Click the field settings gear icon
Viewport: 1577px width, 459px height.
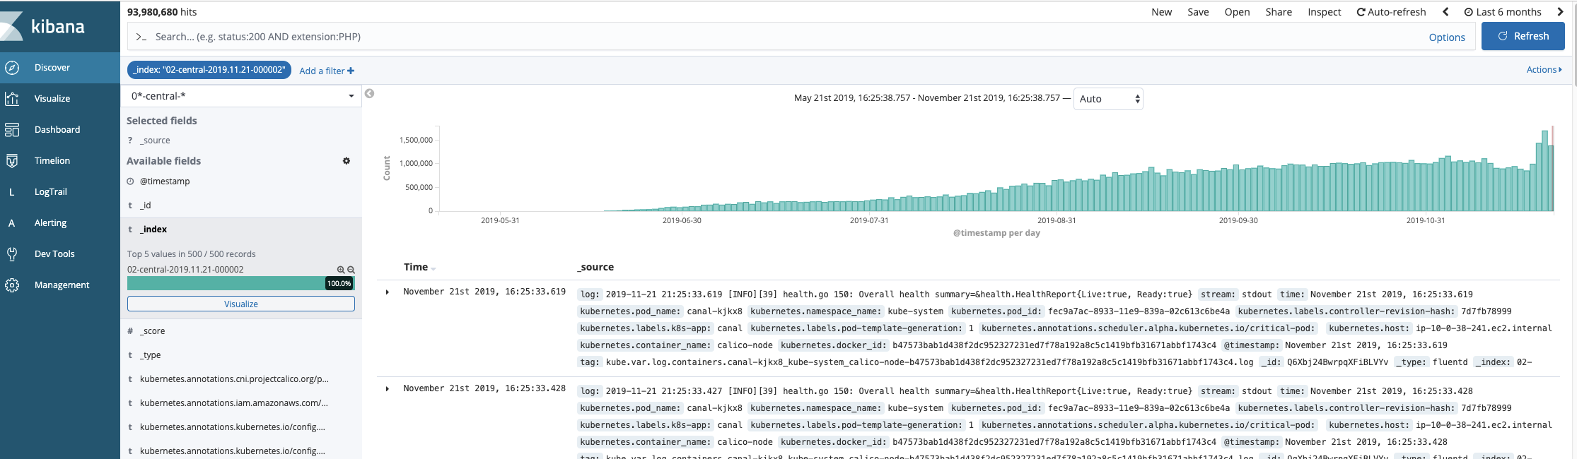(347, 161)
